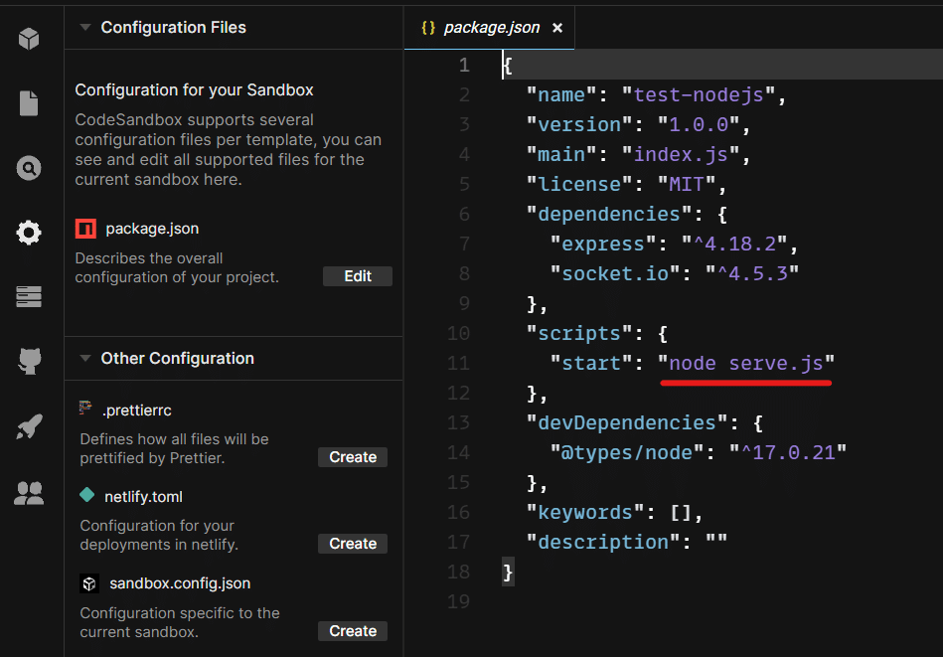
Task: Create the .prettierrc file
Action: point(353,457)
